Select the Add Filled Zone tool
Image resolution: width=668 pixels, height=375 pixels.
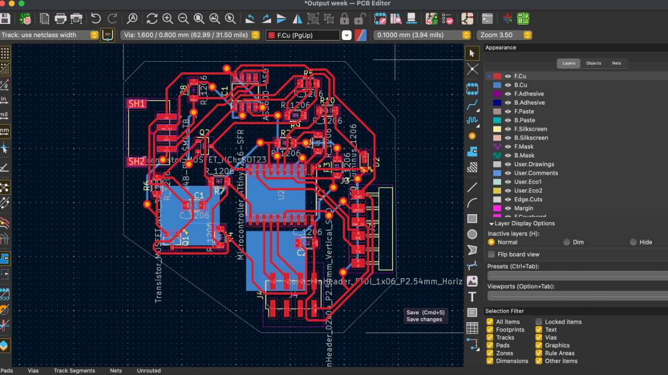pyautogui.click(x=472, y=151)
